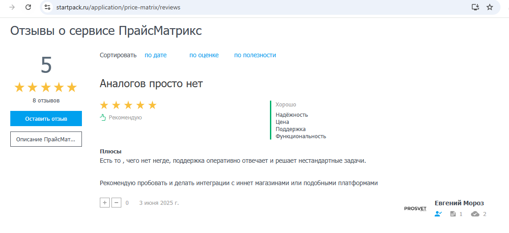
Task: Click the verified user icon under Евгений Мороз
Action: point(438,214)
